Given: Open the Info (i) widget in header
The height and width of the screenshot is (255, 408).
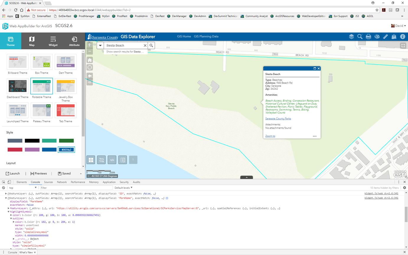Looking at the screenshot, I should click(402, 37).
